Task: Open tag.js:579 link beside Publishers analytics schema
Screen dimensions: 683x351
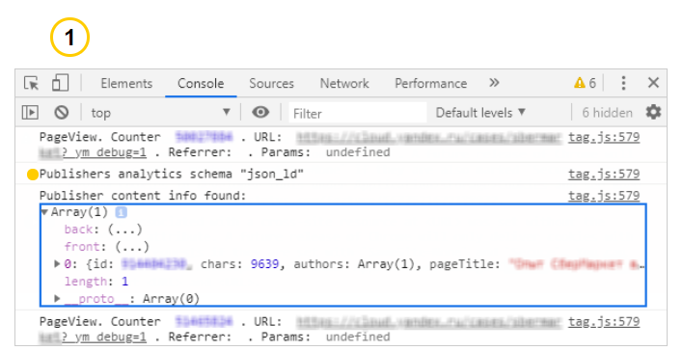Action: 604,174
